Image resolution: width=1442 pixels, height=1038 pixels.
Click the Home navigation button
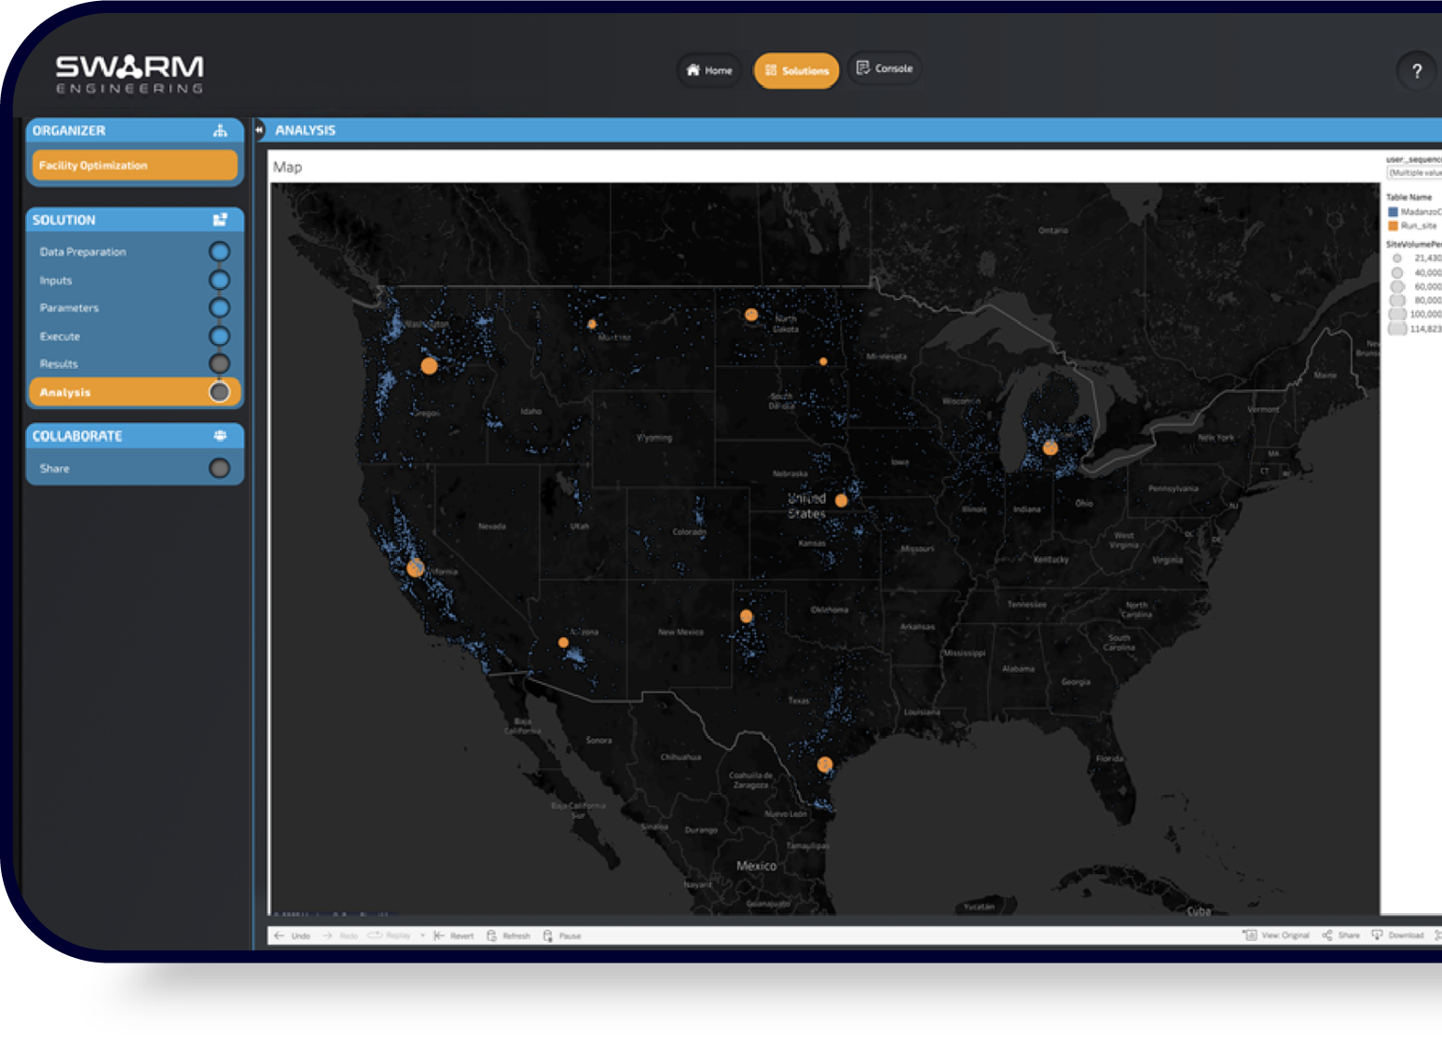click(709, 70)
